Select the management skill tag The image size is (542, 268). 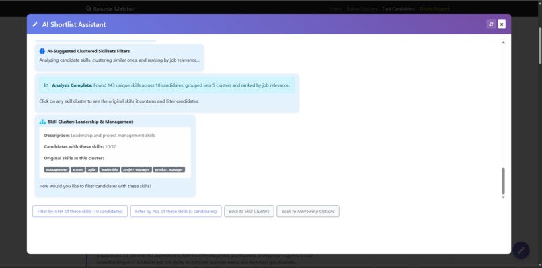(x=56, y=169)
